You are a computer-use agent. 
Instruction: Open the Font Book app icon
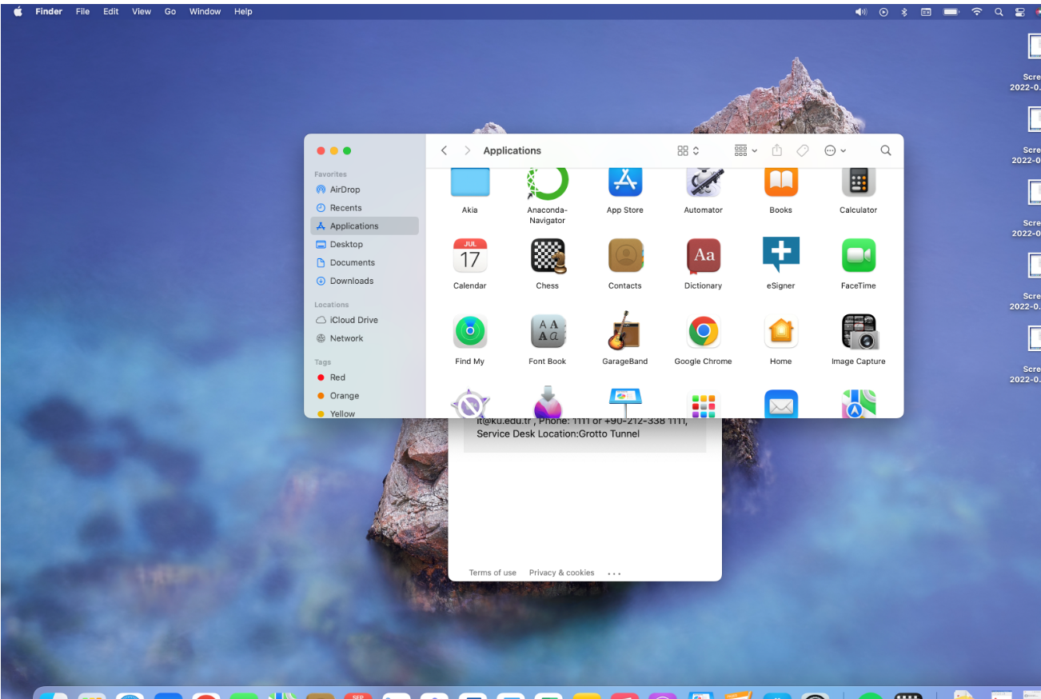[x=548, y=332]
